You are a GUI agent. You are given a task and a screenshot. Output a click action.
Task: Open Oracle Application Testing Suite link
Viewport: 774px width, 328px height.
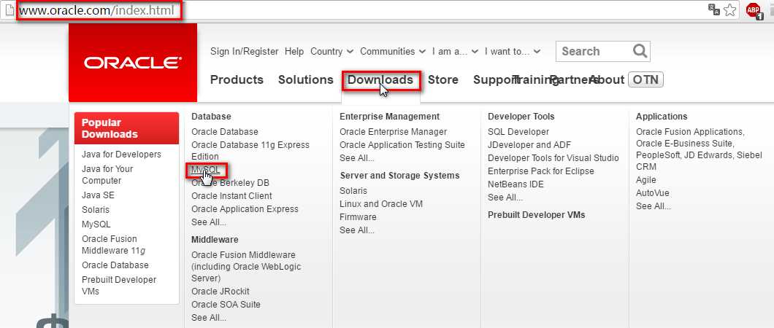pos(402,145)
